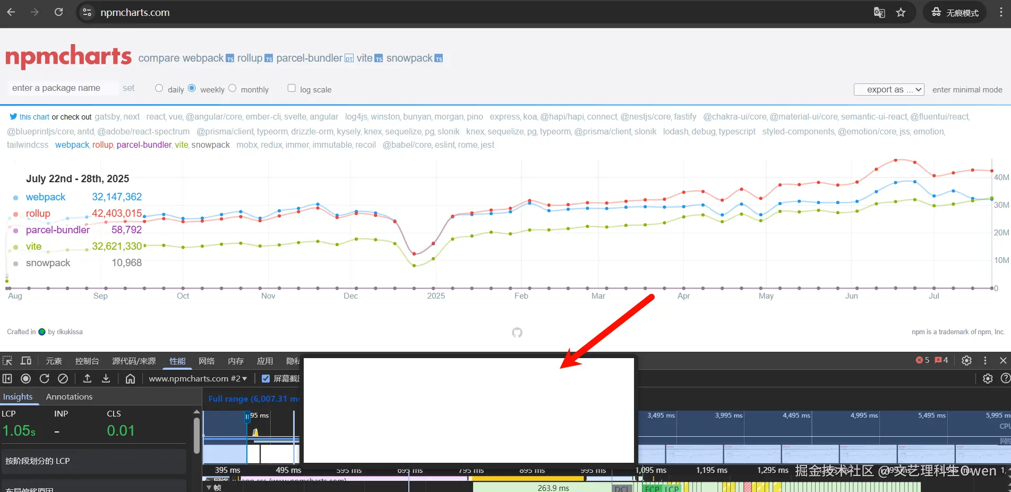Switch to the 控制台 DevTools tab

[87, 361]
